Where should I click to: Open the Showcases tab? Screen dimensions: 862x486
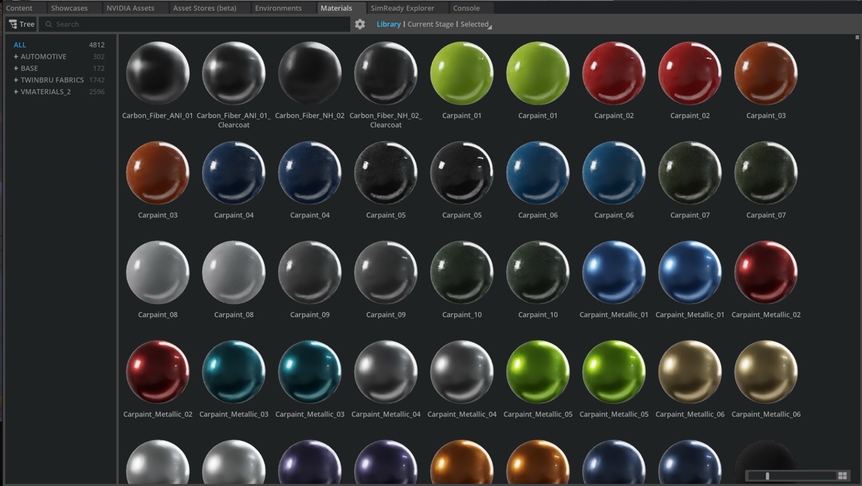click(69, 8)
